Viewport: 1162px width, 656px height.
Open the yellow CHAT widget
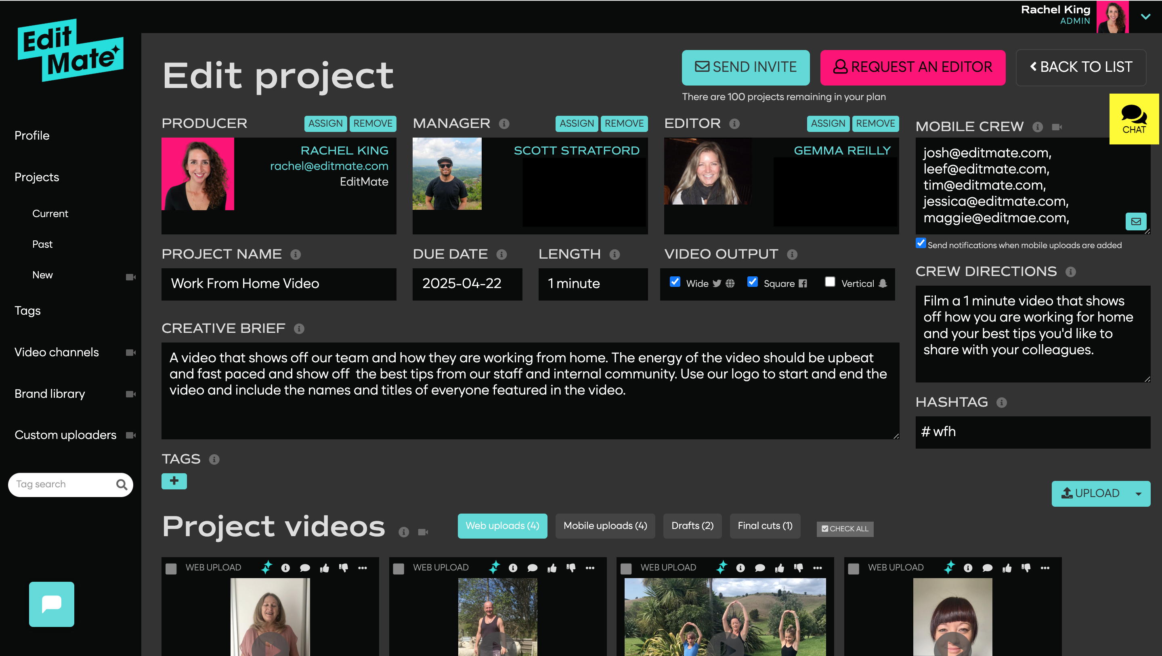1134,119
